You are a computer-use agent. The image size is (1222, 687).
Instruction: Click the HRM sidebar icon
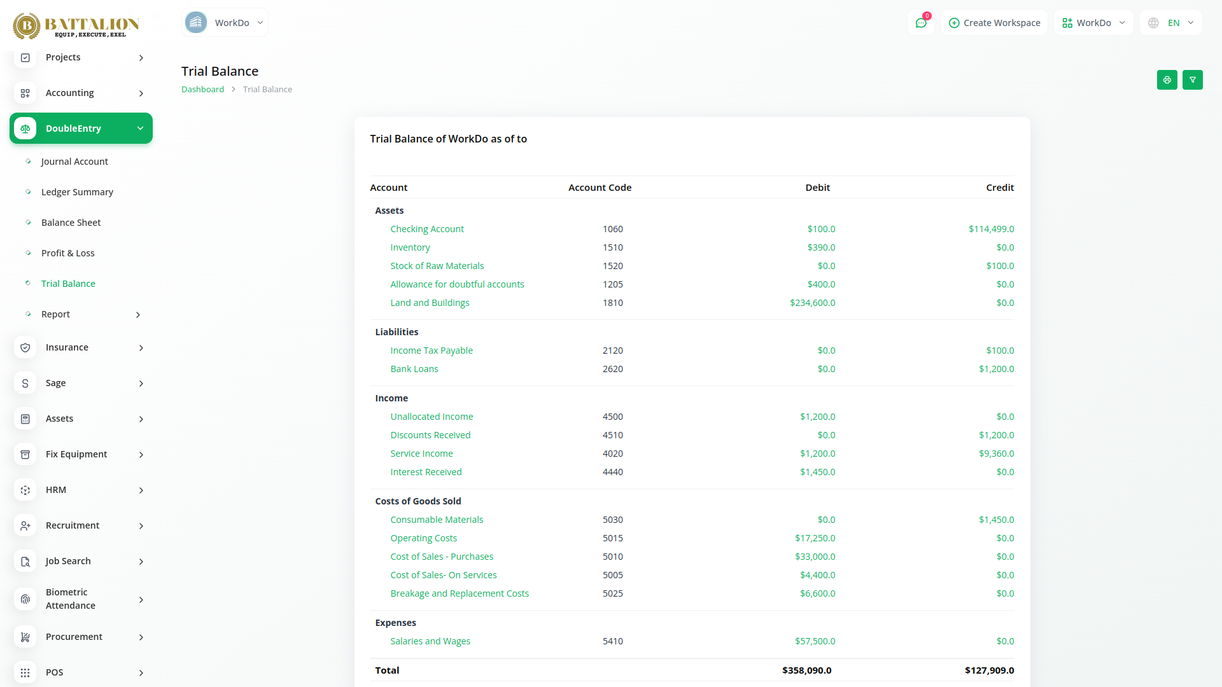(25, 490)
